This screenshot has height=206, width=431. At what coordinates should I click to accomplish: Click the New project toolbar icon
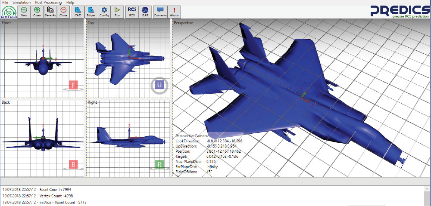click(x=24, y=11)
